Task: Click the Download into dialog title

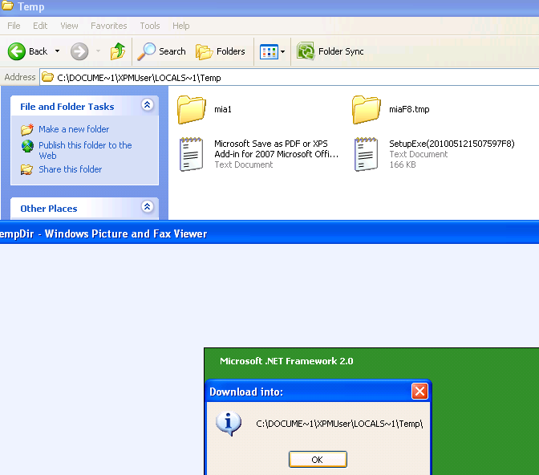Action: click(246, 392)
